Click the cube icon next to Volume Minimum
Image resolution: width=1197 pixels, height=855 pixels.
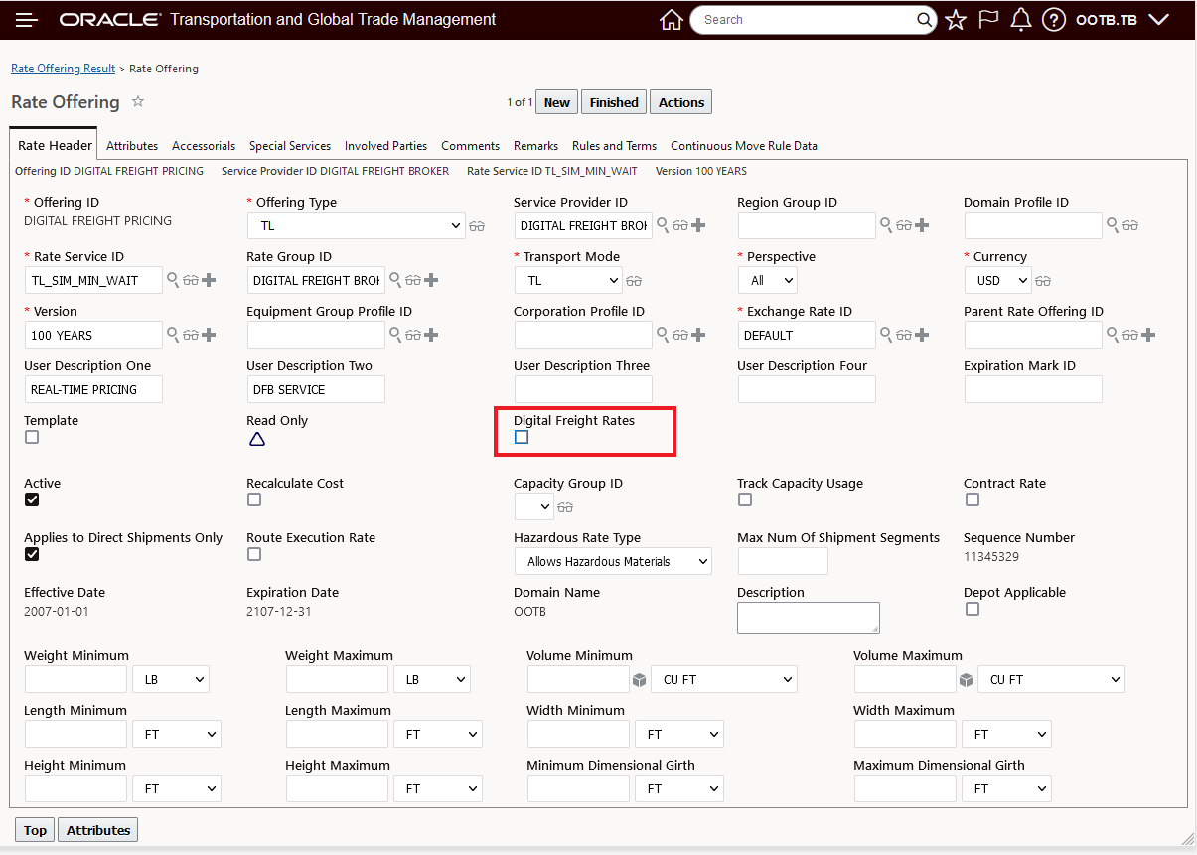[640, 680]
